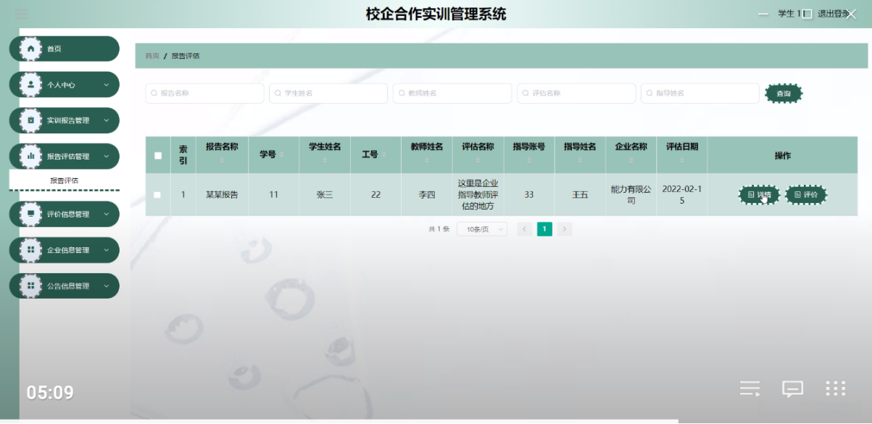Expand the 企业信息管理 chevron
The height and width of the screenshot is (424, 872).
point(107,249)
